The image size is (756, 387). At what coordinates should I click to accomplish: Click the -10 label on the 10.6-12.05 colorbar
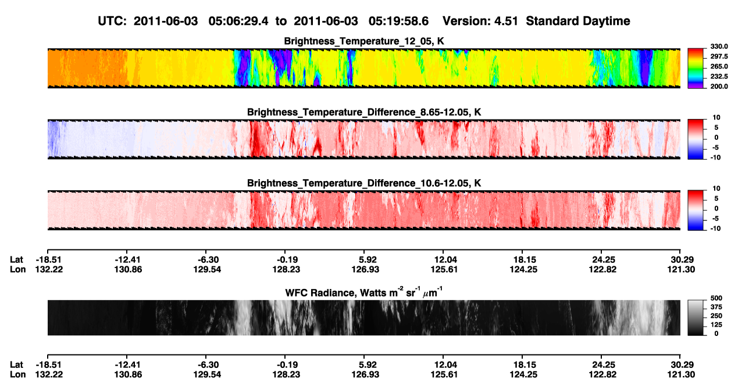pos(715,229)
